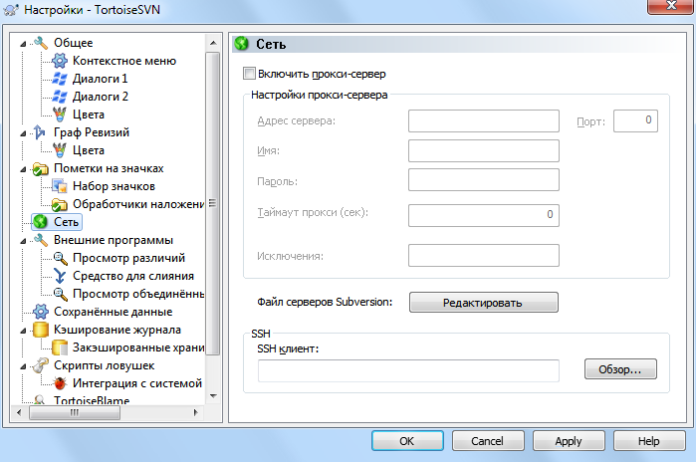Click the ladybug icon for Интеграция с системой

[60, 383]
